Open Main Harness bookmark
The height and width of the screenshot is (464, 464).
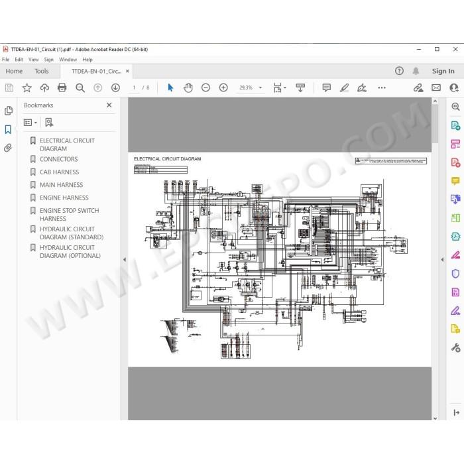point(61,185)
